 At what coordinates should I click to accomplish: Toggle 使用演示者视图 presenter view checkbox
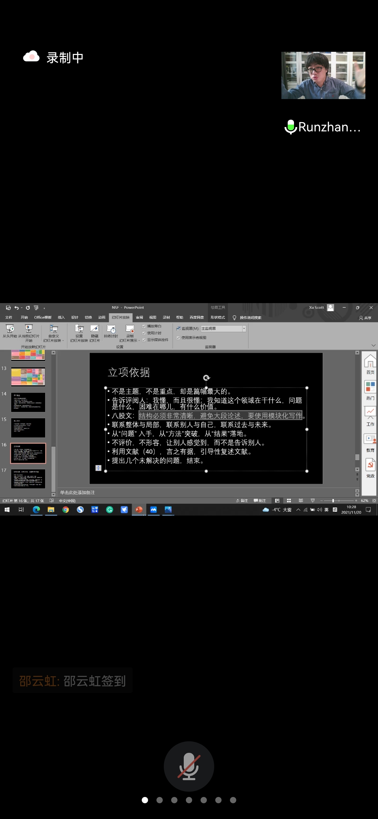tap(178, 338)
